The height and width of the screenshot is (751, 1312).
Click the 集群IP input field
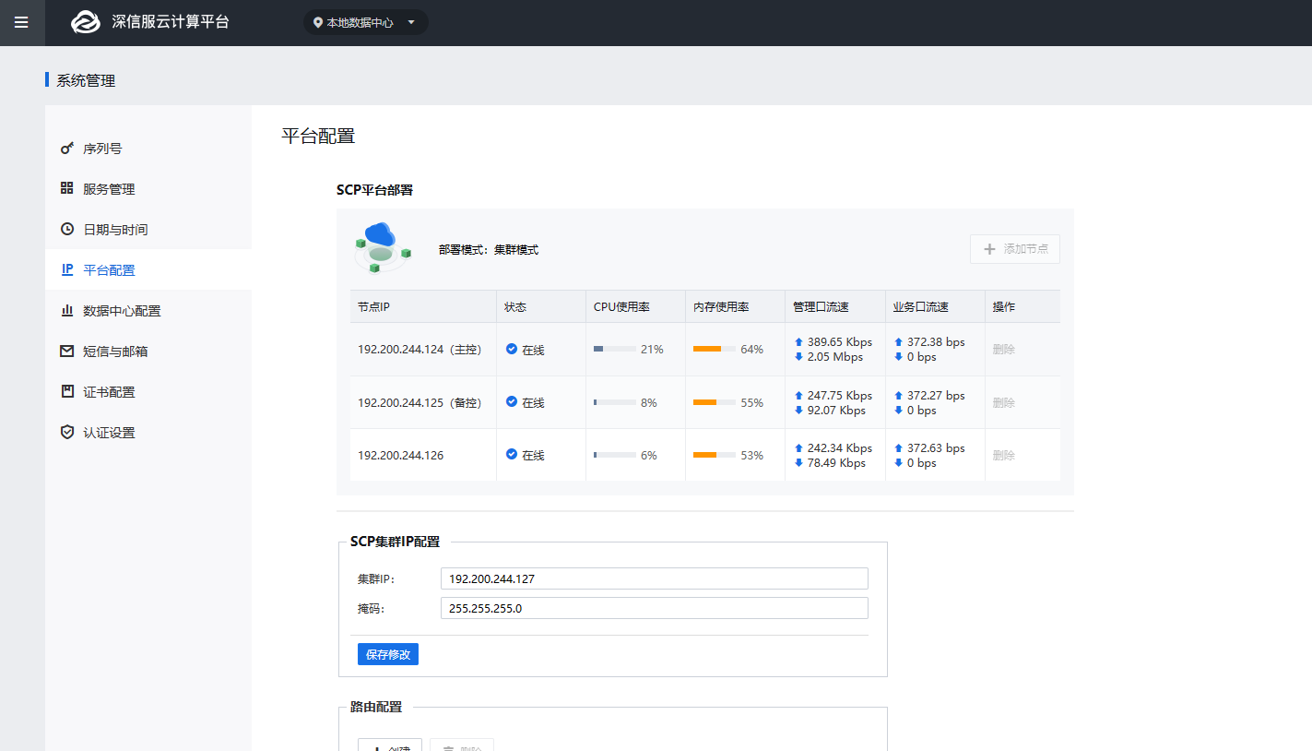click(655, 578)
